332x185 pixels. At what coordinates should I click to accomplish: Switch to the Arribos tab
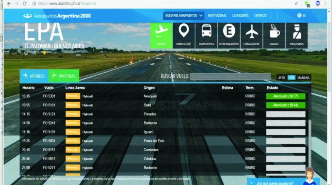34,76
